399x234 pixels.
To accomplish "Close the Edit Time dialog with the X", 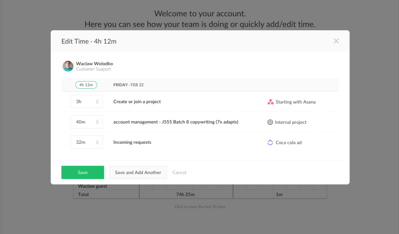I will [336, 40].
